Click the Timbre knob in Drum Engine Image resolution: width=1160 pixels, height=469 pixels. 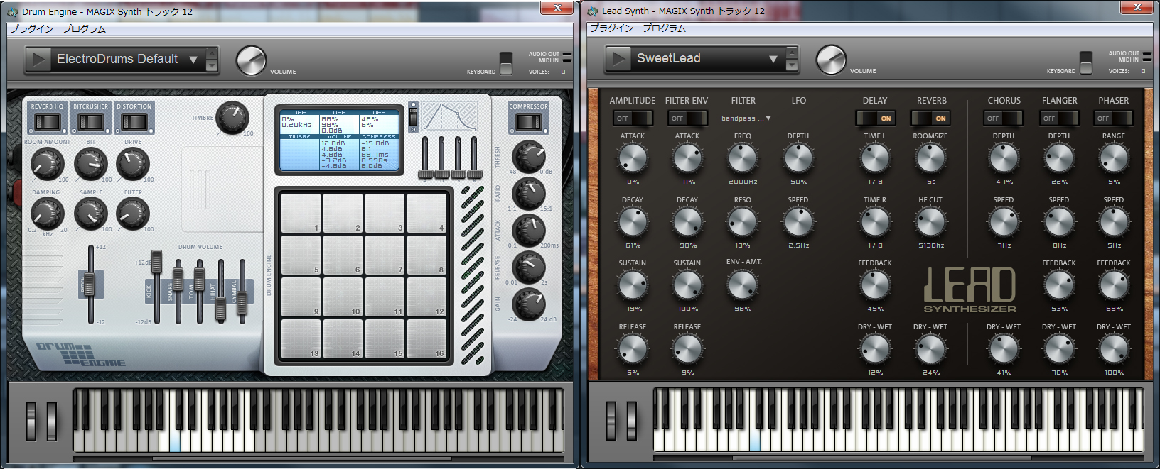coord(232,117)
